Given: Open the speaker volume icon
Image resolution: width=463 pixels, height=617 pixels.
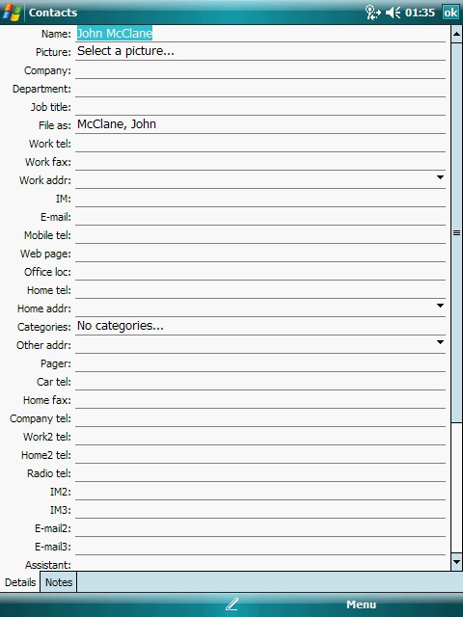Looking at the screenshot, I should coord(393,13).
